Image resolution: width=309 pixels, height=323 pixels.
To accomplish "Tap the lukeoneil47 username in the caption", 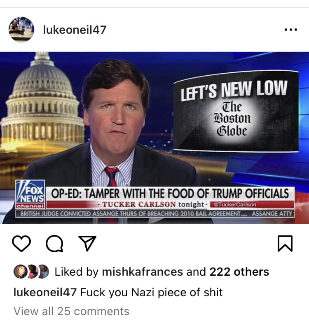I will pyautogui.click(x=45, y=292).
